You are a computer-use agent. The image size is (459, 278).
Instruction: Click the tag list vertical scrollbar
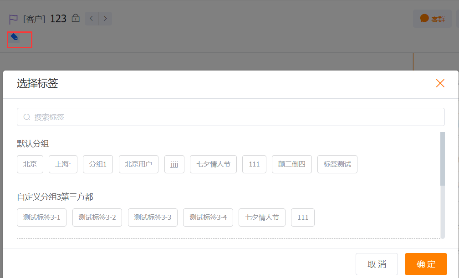click(x=443, y=159)
